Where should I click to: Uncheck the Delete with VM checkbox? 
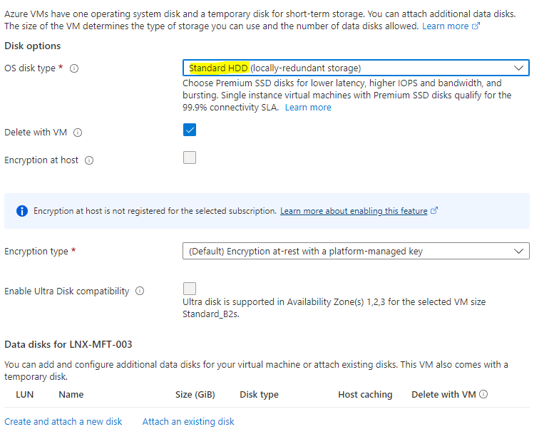190,130
